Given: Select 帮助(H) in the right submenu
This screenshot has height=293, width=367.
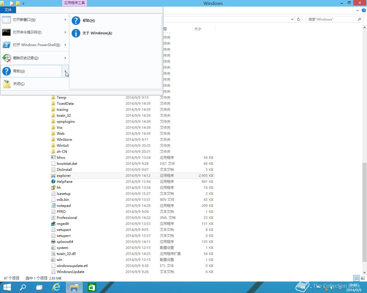Looking at the screenshot, I should pos(116,20).
